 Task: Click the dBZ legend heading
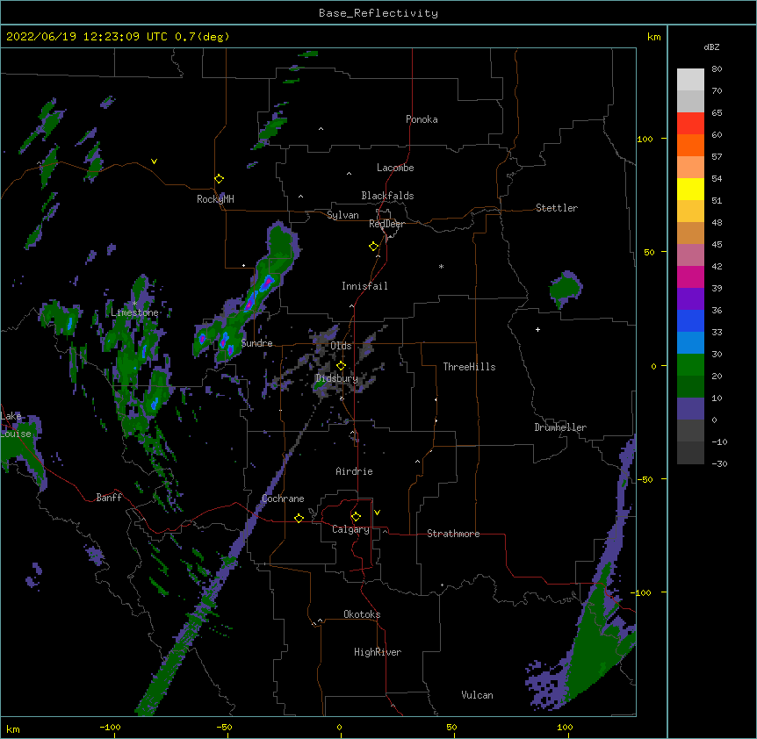coord(711,47)
